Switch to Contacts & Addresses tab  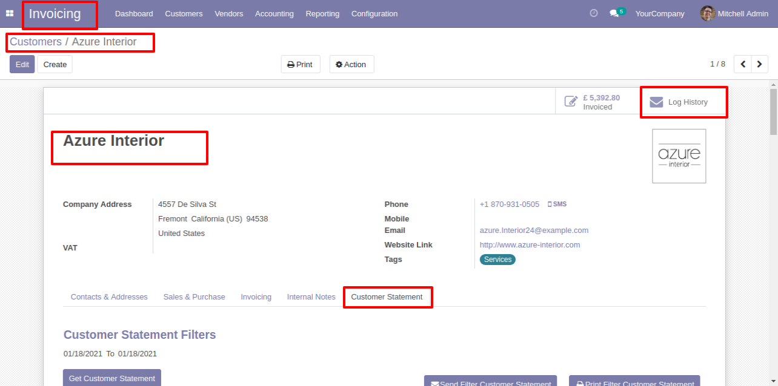click(109, 297)
